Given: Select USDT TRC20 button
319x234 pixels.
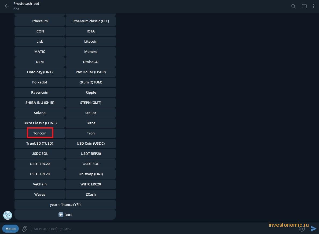Looking at the screenshot, I should [40, 174].
